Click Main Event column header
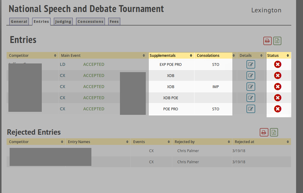Viewport: 303px width, 193px height. (103, 56)
